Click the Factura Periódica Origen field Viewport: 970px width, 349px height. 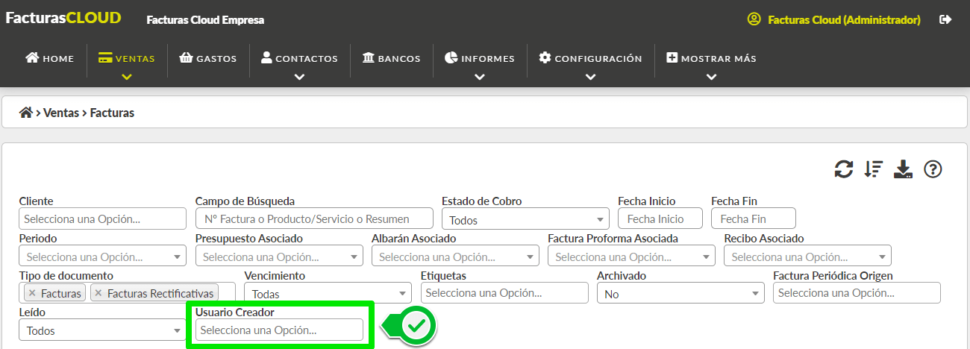coord(857,293)
